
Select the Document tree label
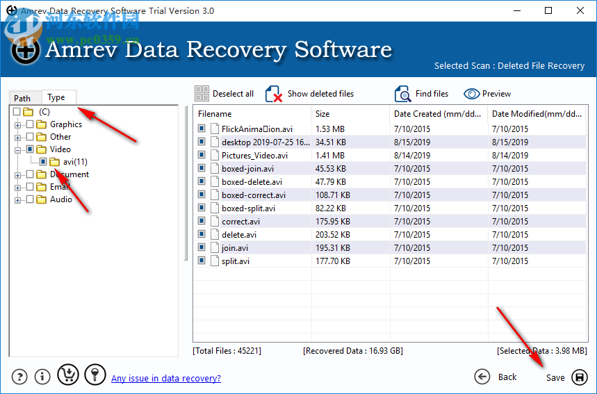pos(69,174)
